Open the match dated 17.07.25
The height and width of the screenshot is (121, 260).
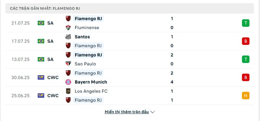click(x=129, y=41)
